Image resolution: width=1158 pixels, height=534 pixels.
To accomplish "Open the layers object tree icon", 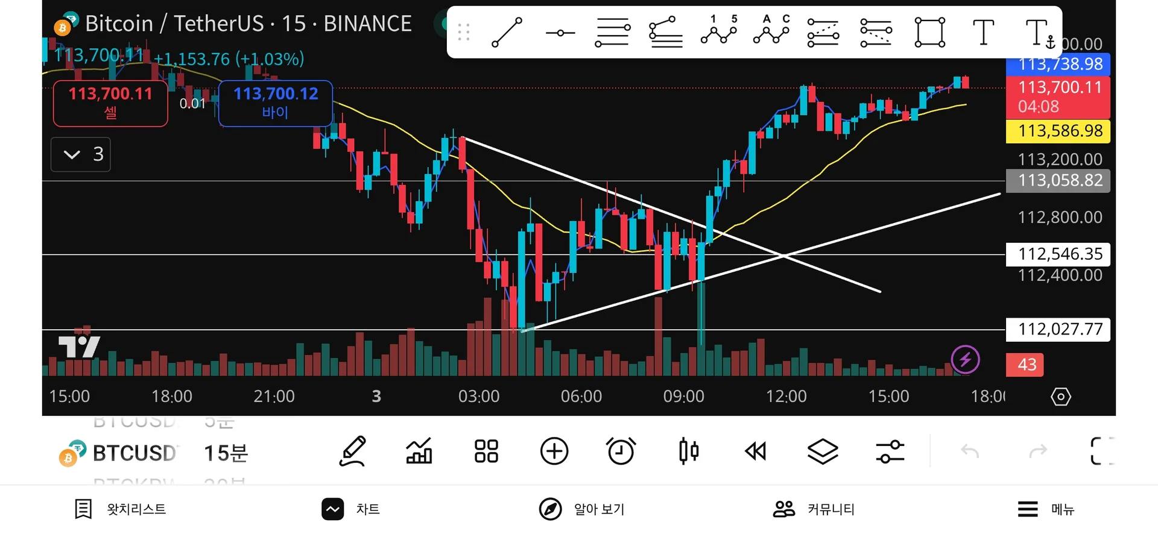I will 823,451.
